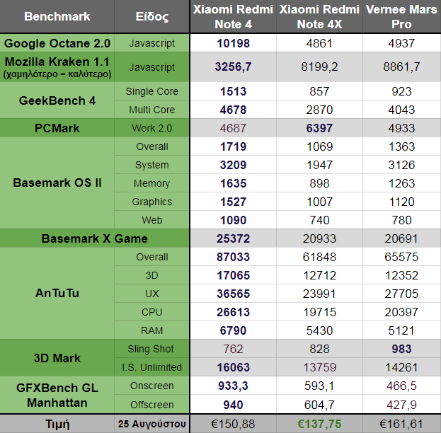This screenshot has width=441, height=433.
Task: Select the Basemark X score 25372
Action: coord(233,238)
